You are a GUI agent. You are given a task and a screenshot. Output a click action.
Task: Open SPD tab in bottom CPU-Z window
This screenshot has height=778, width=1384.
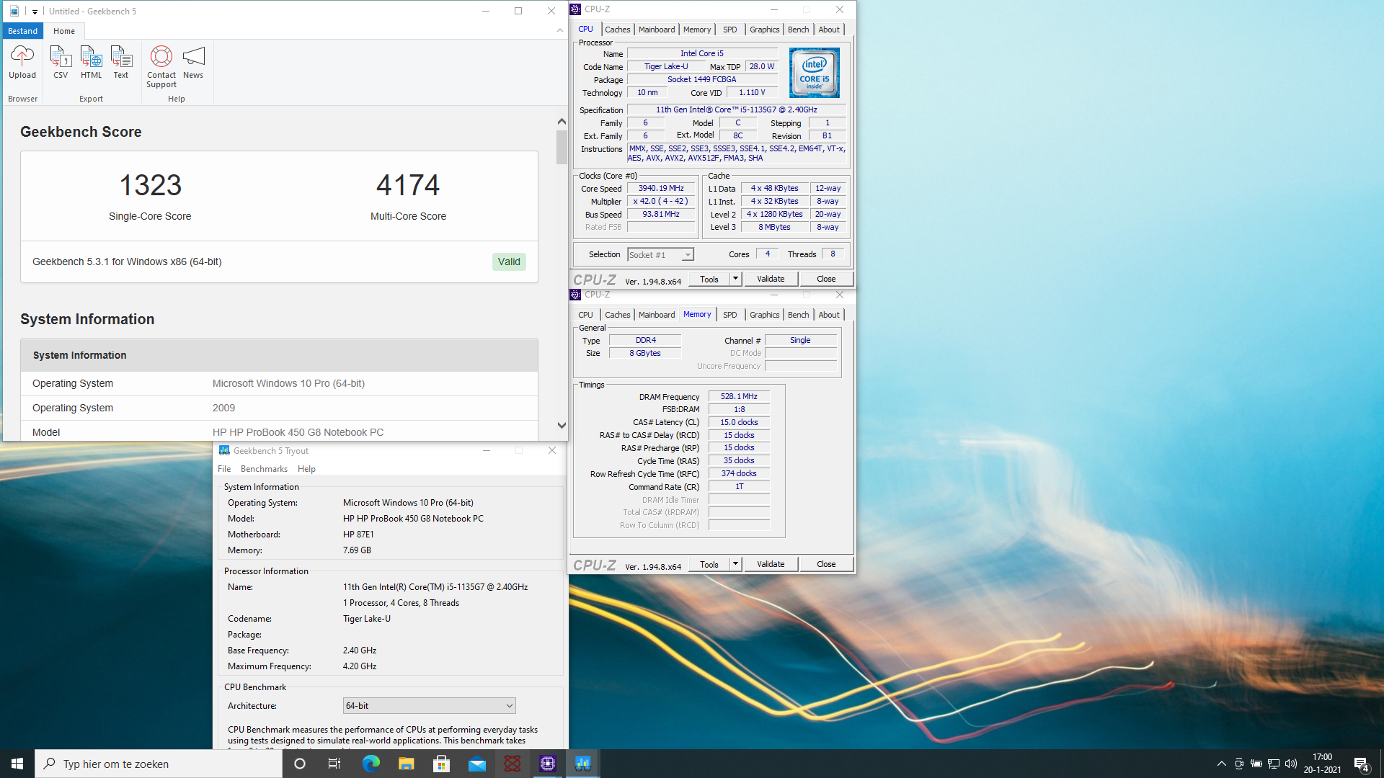[730, 315]
